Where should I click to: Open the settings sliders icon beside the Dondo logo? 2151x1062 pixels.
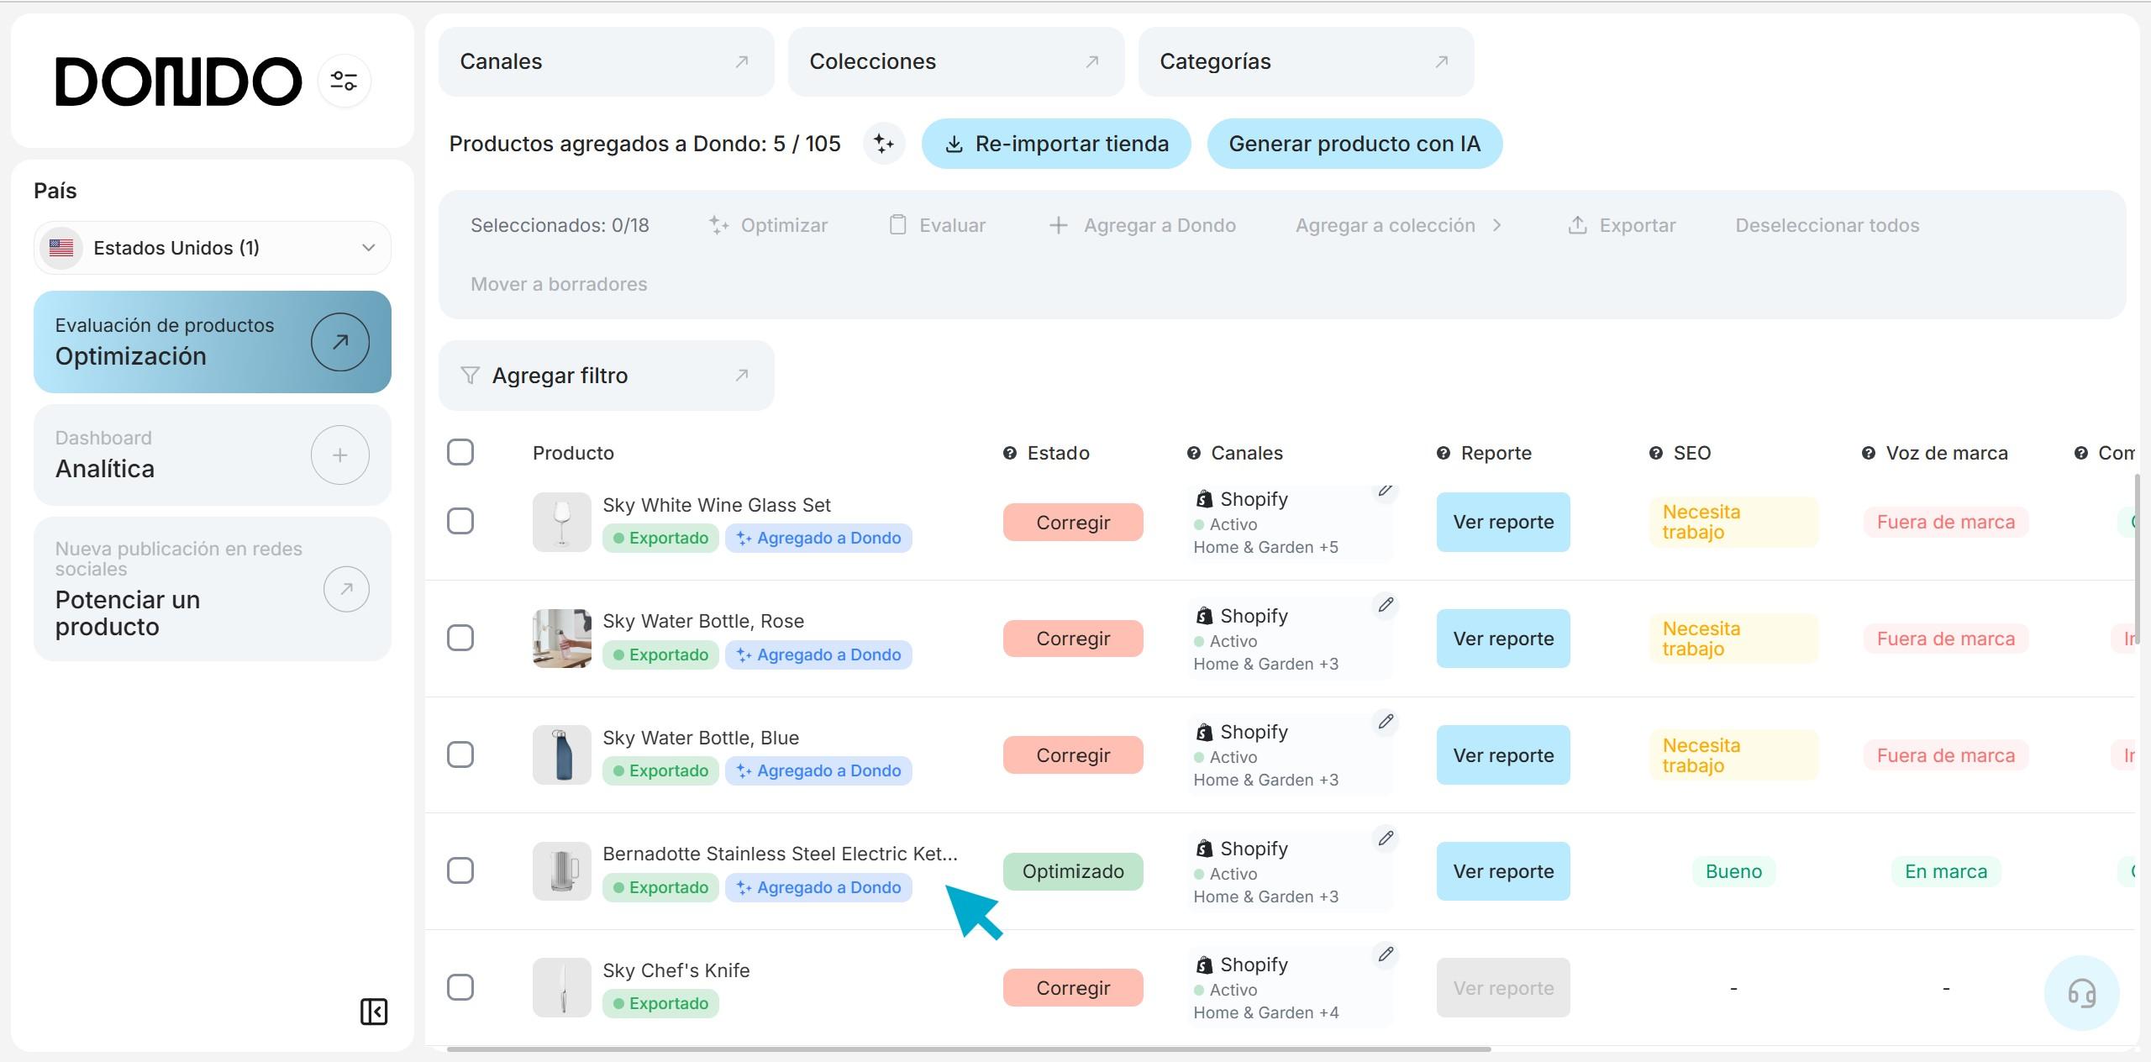tap(344, 81)
